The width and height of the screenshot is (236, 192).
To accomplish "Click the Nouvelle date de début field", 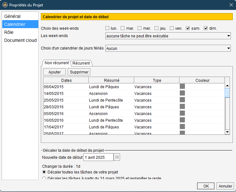I will click(98, 157).
